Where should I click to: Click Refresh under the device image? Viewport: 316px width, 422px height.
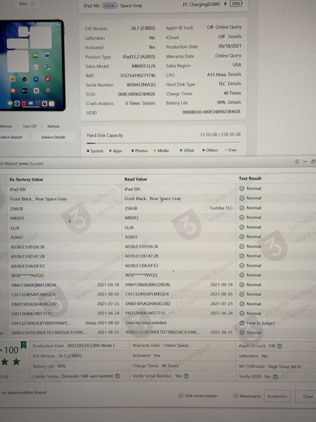[54, 126]
